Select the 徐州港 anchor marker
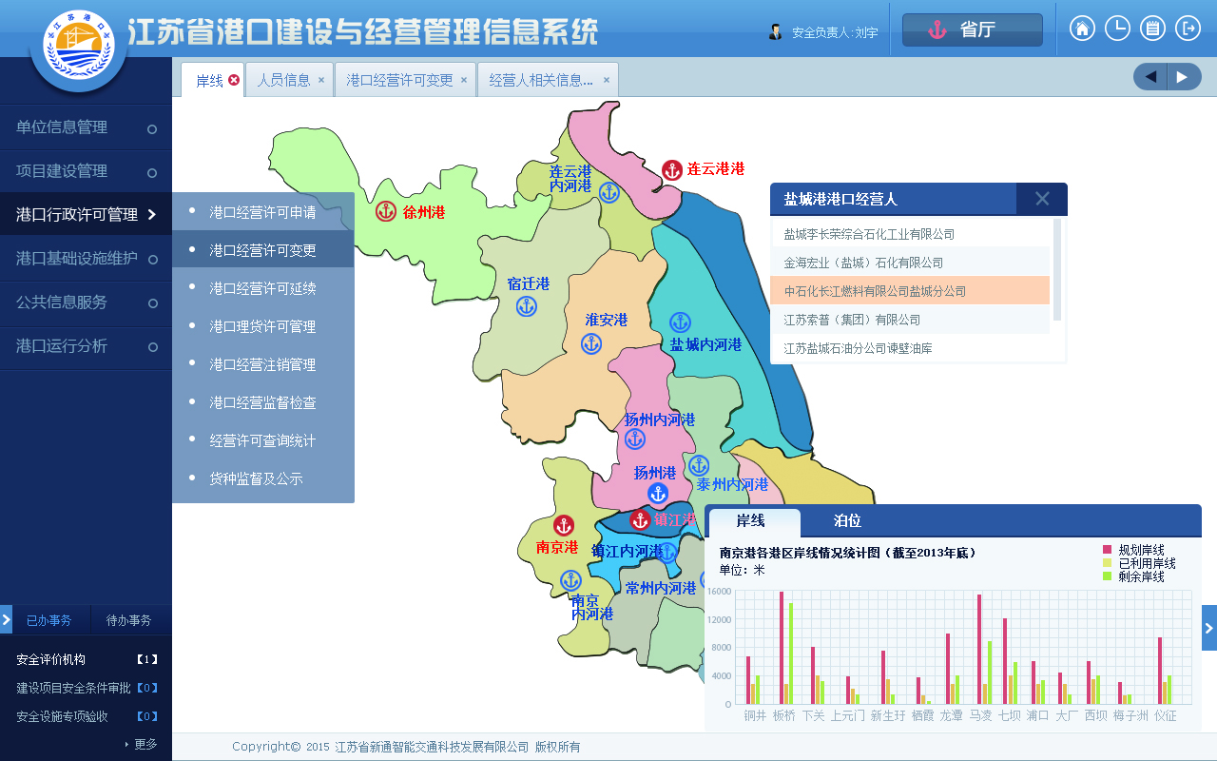This screenshot has height=761, width=1217. click(386, 211)
